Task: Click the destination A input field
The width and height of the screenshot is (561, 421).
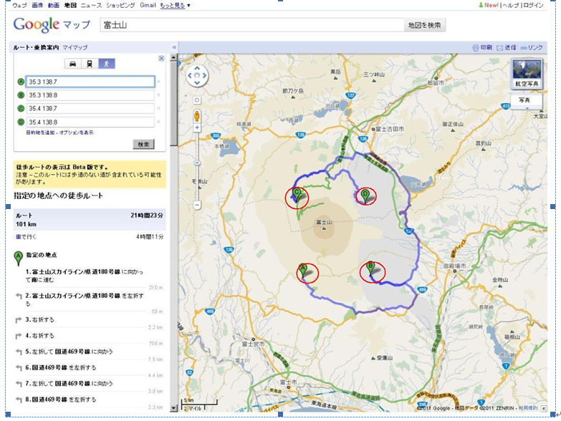Action: (x=90, y=82)
